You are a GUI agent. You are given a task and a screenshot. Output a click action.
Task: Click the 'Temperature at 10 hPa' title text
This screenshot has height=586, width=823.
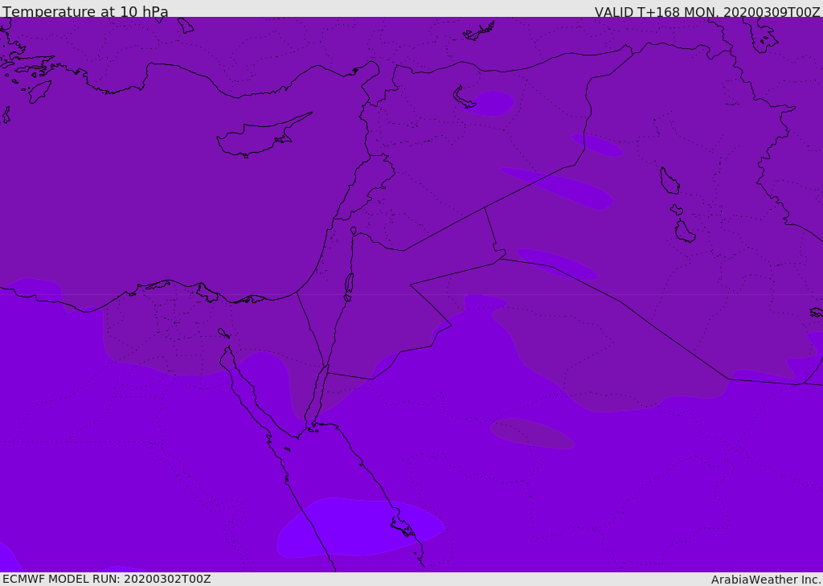pyautogui.click(x=85, y=11)
